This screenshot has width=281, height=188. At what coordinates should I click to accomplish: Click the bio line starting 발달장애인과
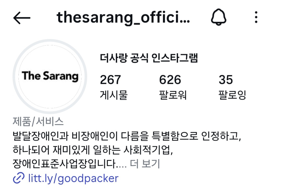127,136
